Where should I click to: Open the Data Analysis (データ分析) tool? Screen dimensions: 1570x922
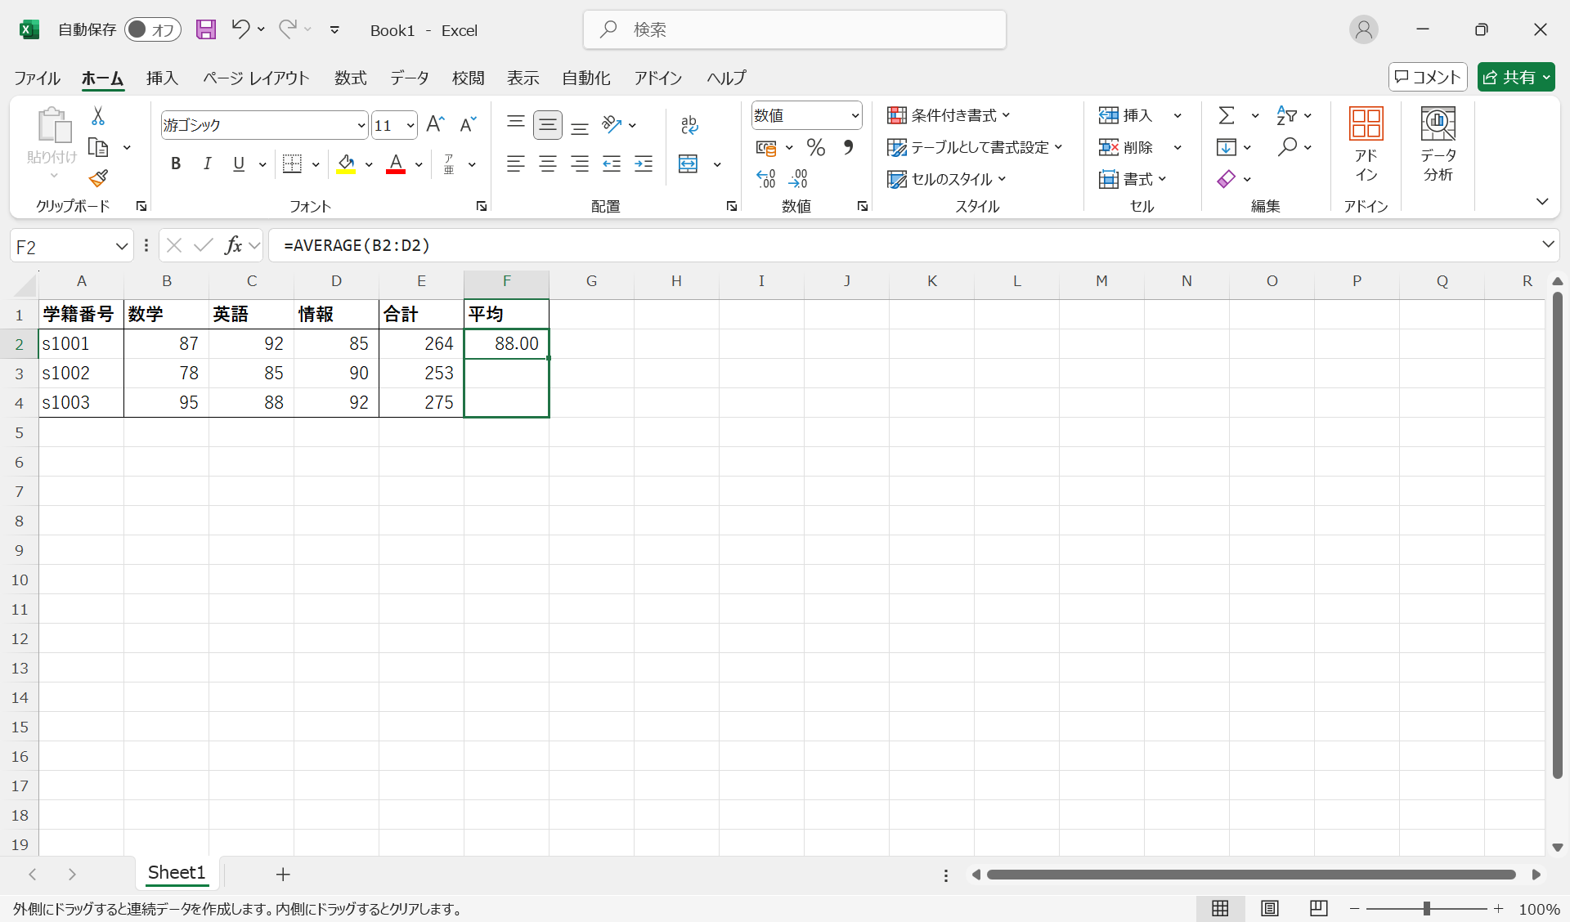[1438, 145]
